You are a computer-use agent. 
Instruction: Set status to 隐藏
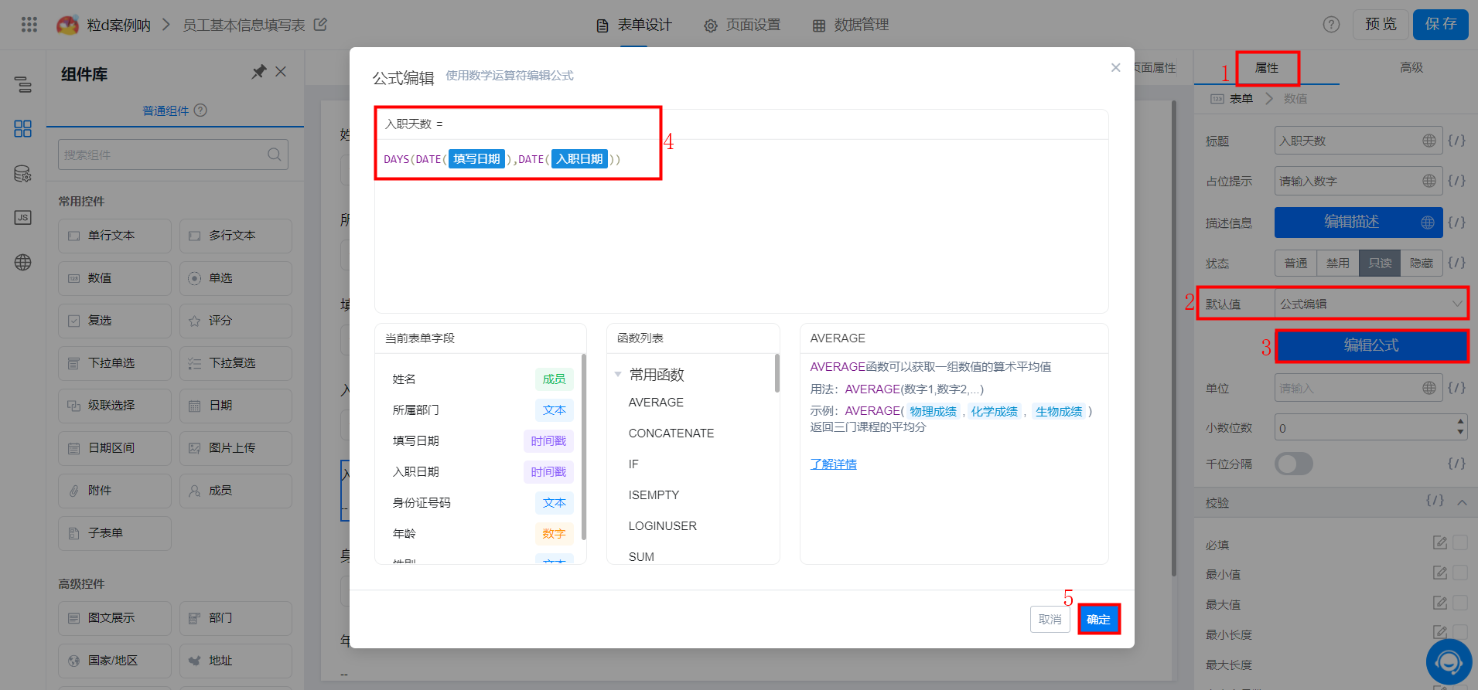1422,263
